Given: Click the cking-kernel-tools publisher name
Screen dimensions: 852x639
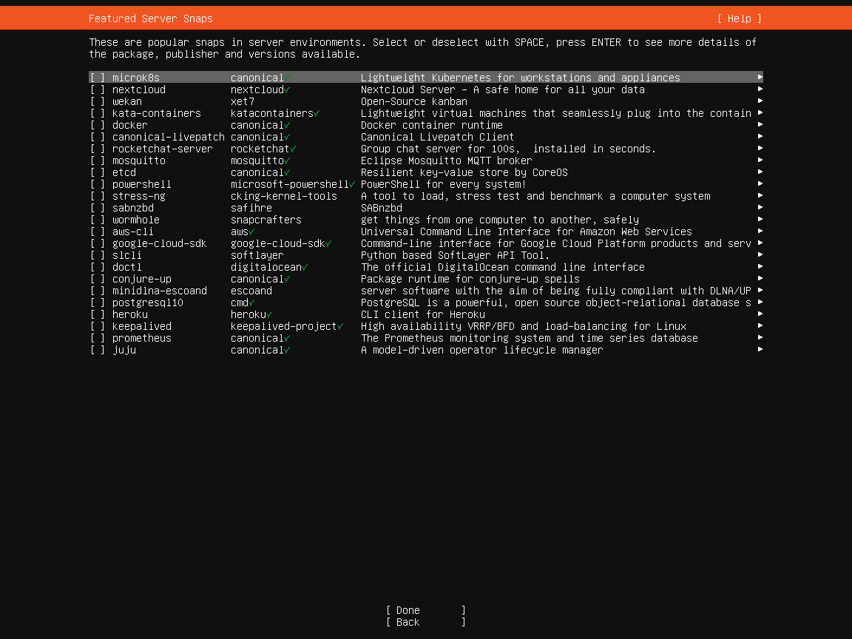Looking at the screenshot, I should click(x=284, y=196).
